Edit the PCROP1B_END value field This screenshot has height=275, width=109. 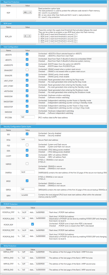[25, 236]
